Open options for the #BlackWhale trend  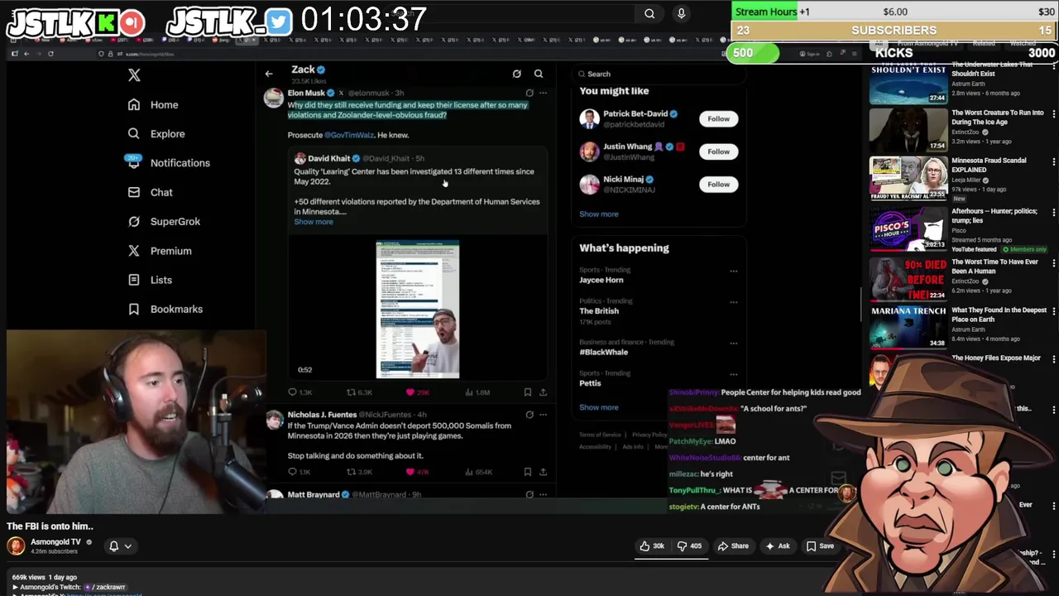733,343
